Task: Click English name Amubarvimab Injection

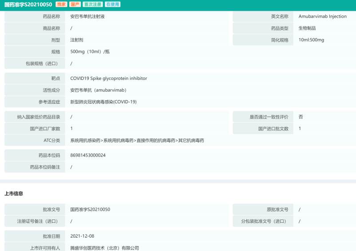Action: [x=322, y=16]
